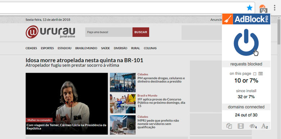Image resolution: width=281 pixels, height=139 pixels.
Task: Click the requests blocked header
Action: point(246,64)
